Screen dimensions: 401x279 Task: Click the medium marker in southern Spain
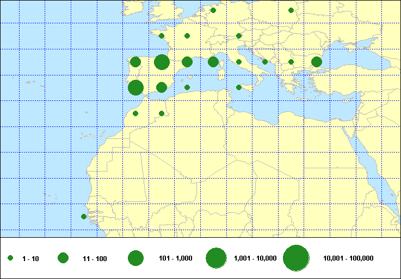[x=162, y=87]
